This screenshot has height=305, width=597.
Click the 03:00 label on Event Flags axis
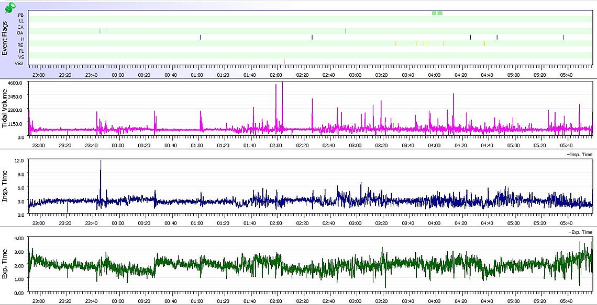[355, 75]
